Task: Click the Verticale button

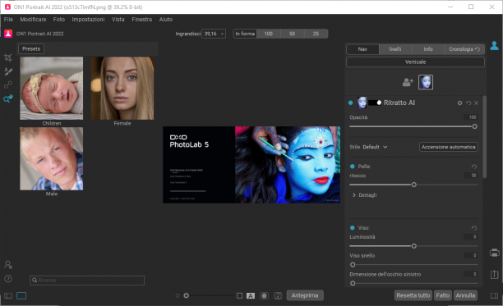Action: coord(415,62)
